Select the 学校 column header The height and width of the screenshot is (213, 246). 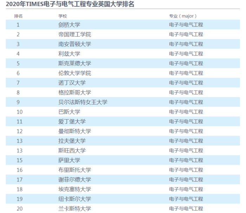[x=63, y=16]
